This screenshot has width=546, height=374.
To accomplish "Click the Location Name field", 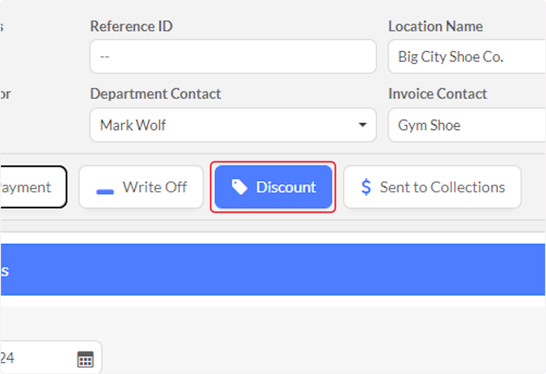I will (467, 56).
